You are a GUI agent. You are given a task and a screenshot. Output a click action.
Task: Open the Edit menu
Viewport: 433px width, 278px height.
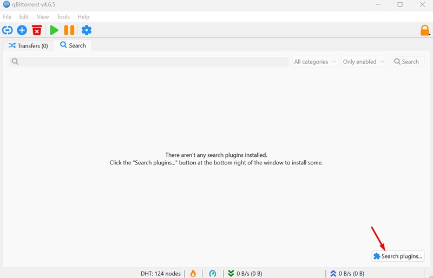pos(24,17)
